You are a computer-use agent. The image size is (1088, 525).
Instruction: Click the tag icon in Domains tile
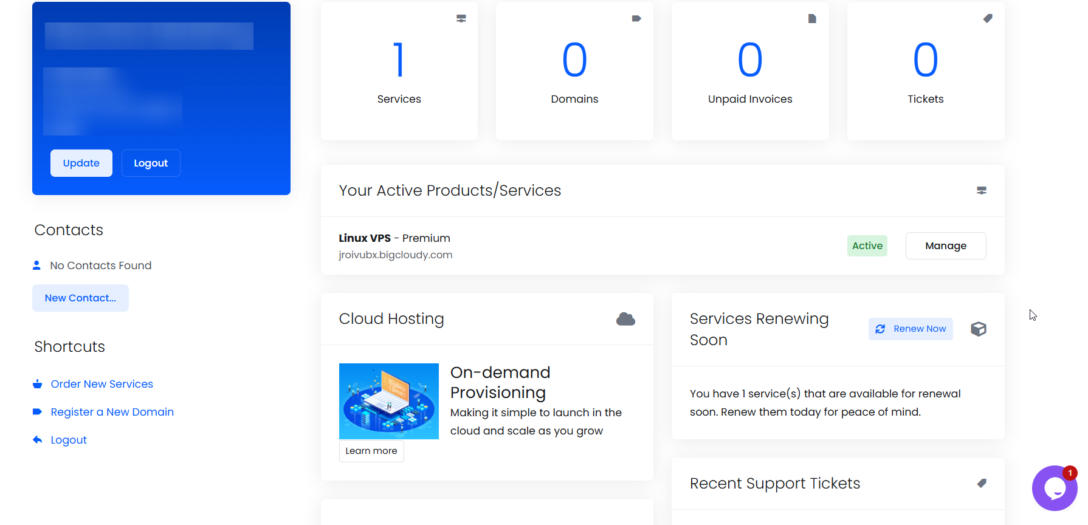pyautogui.click(x=636, y=19)
